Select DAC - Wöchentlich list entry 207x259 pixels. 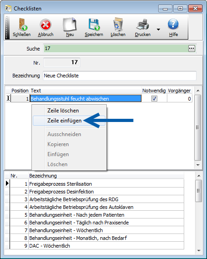pyautogui.click(x=97, y=246)
